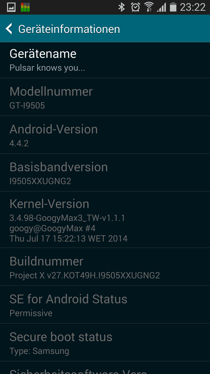Tap the mobile signal strength bars
The width and height of the screenshot is (210, 374).
[162, 8]
